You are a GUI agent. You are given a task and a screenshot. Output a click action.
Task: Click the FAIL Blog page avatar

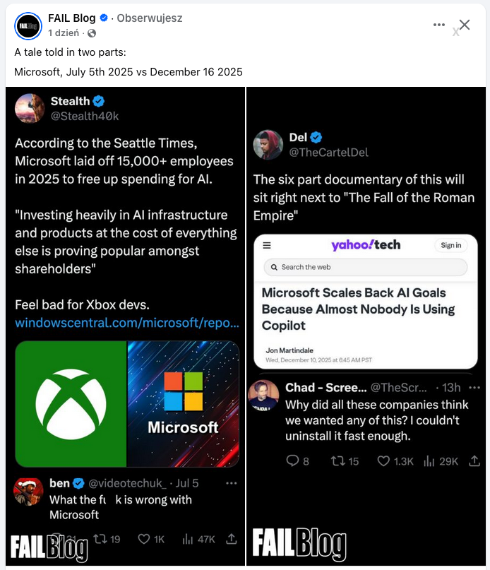click(28, 25)
